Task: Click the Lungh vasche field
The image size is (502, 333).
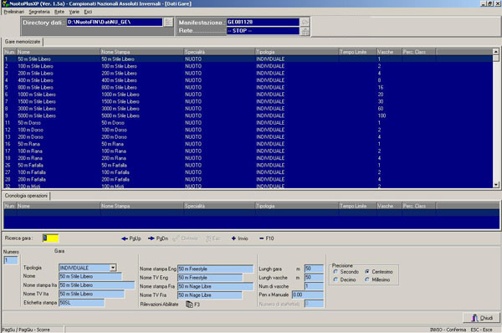Action: click(x=314, y=277)
